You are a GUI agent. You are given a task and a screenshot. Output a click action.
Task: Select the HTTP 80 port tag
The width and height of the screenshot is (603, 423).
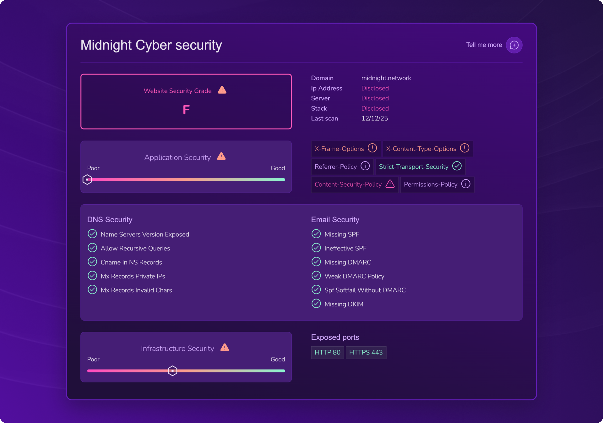[x=327, y=352]
